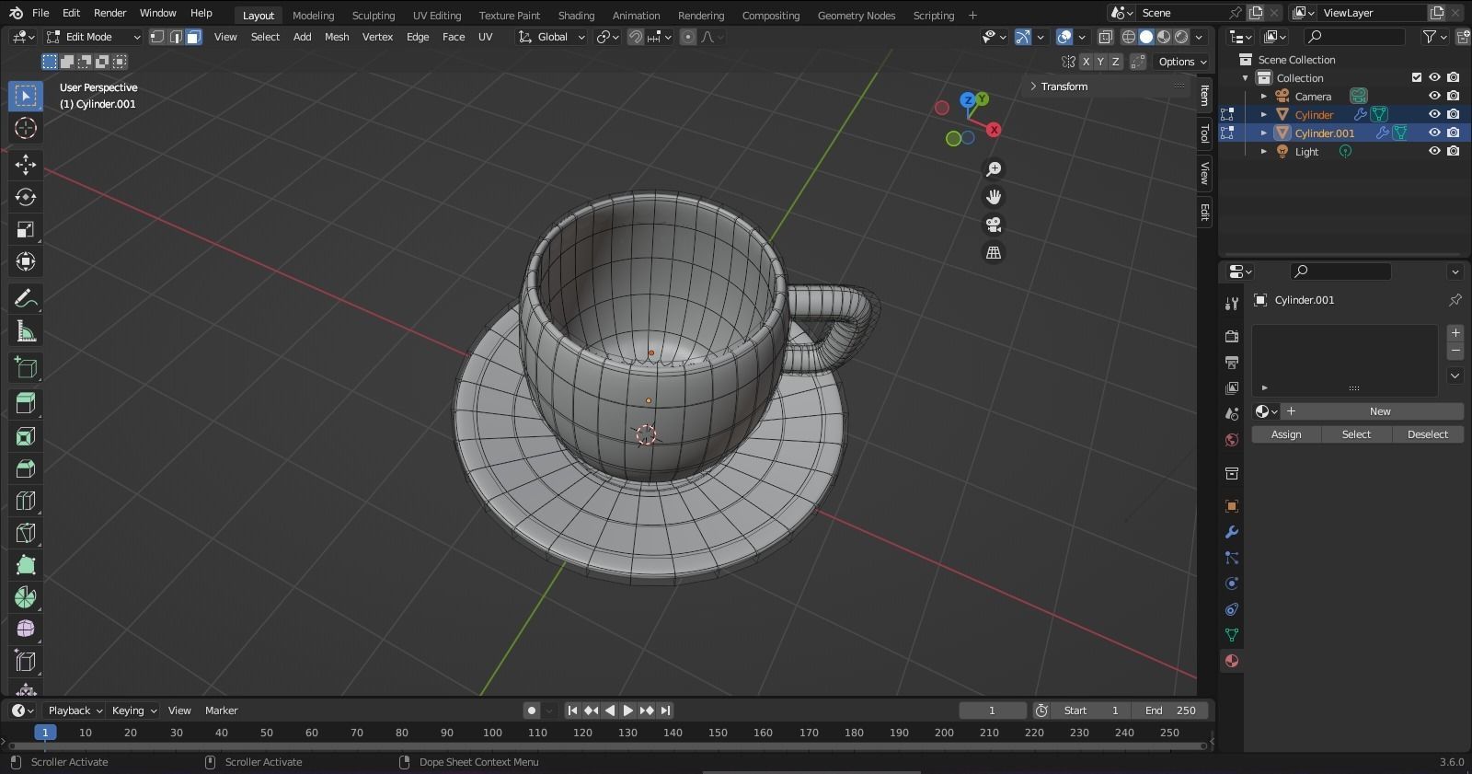Select the Poly Build tool

coord(26,565)
